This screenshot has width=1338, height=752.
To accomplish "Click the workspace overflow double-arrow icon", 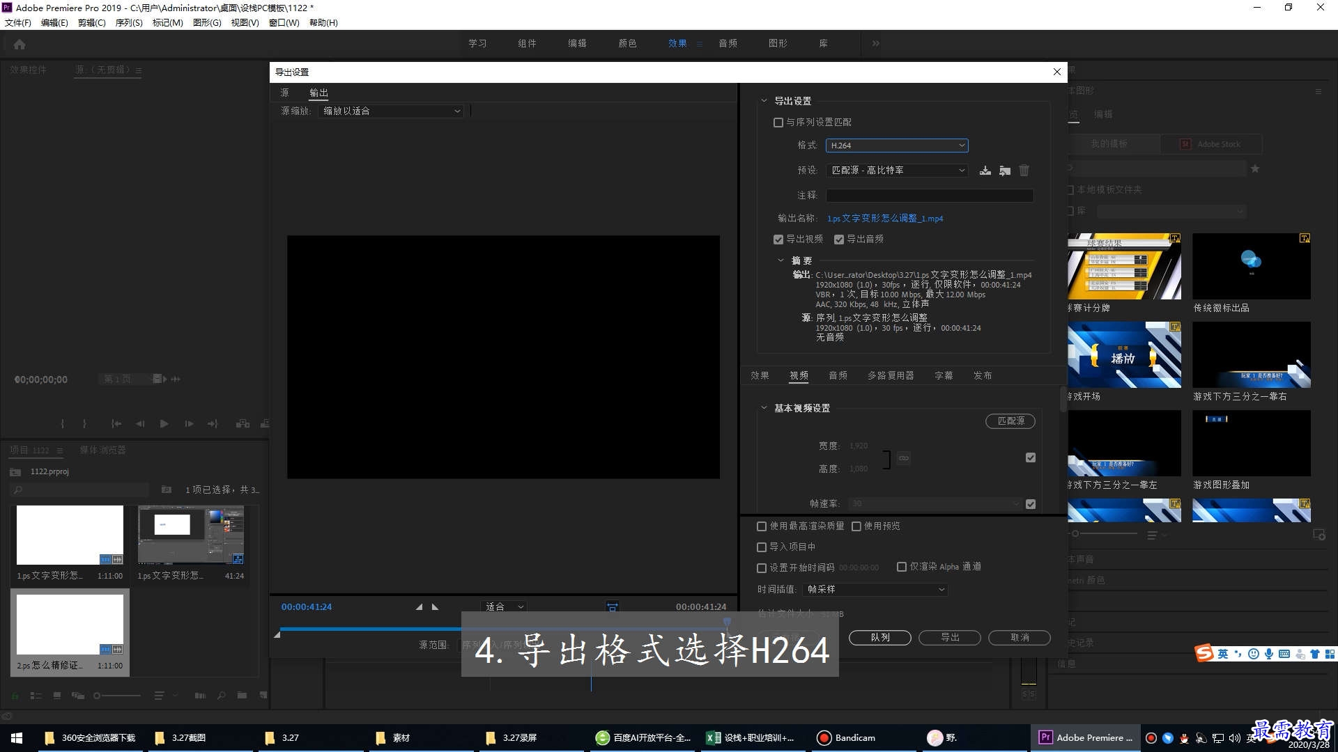I will pos(875,43).
